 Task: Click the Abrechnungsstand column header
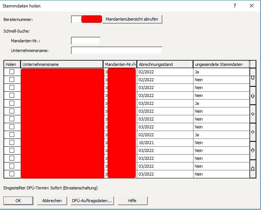coord(165,64)
